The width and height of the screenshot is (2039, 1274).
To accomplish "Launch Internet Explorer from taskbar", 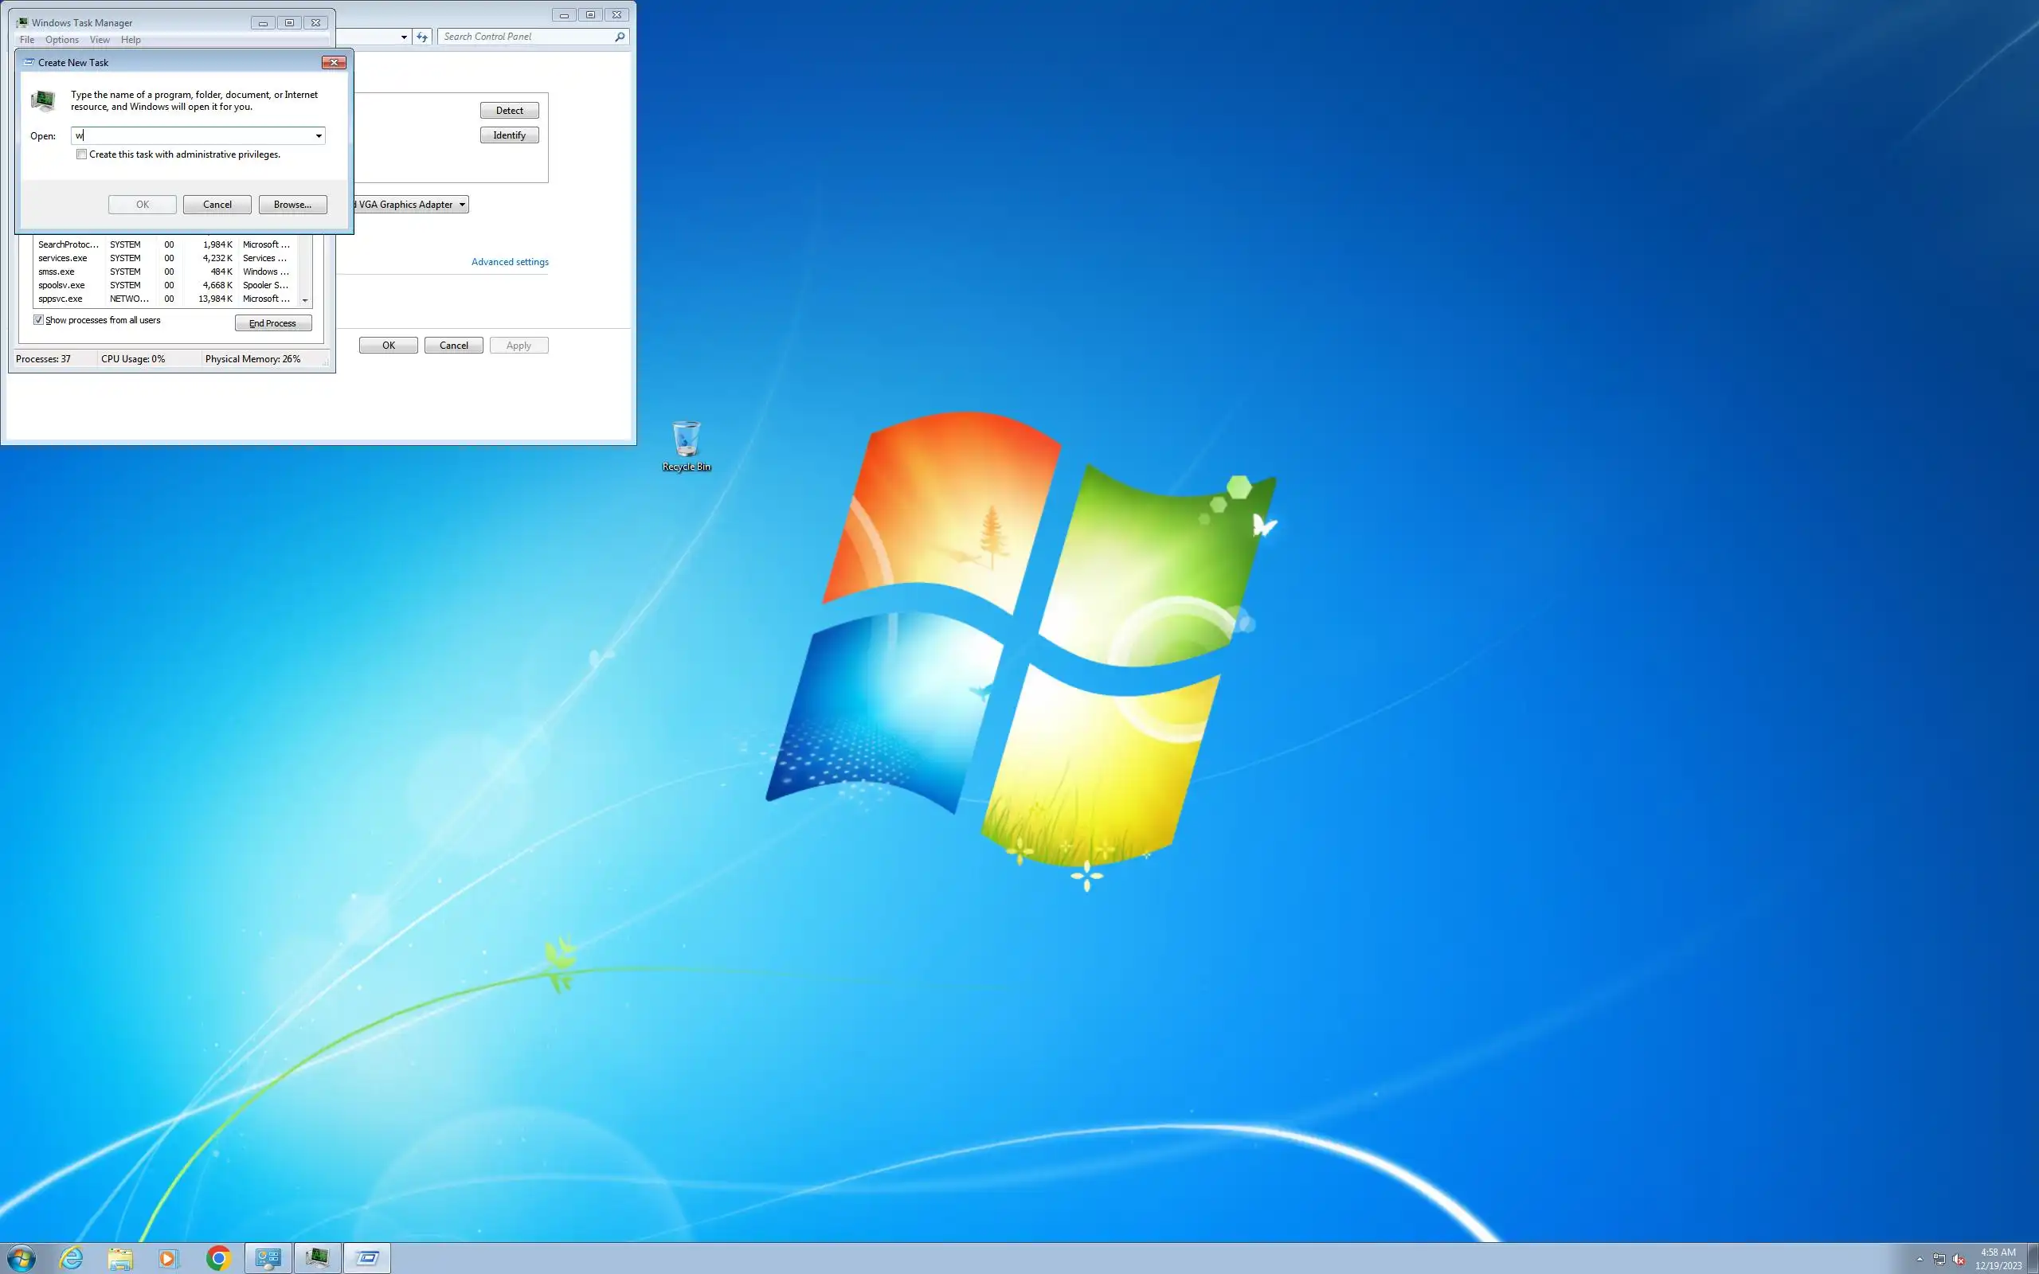I will coord(72,1258).
